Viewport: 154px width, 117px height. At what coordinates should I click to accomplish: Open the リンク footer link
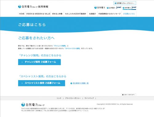point(59,98)
